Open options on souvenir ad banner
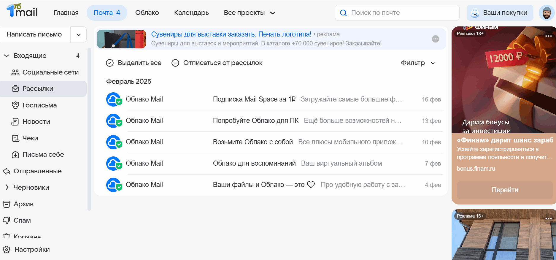The image size is (556, 260). (x=436, y=39)
